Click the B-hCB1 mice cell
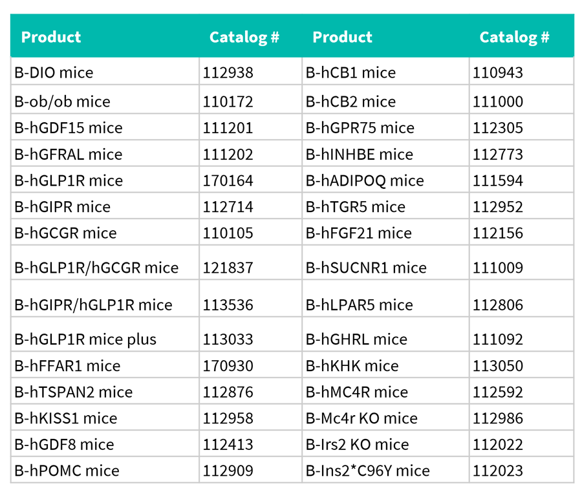This screenshot has width=582, height=492. point(385,72)
